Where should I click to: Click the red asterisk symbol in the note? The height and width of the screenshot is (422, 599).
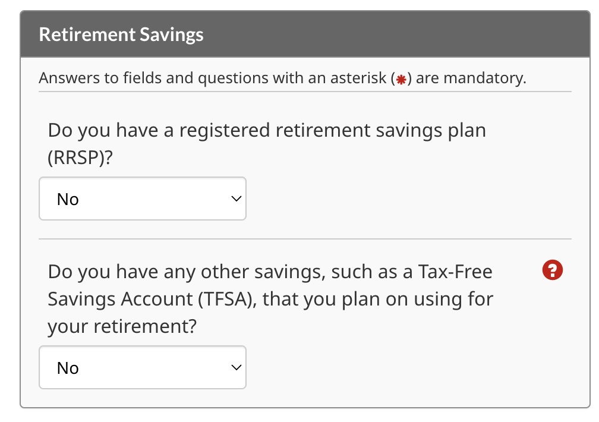pyautogui.click(x=401, y=80)
